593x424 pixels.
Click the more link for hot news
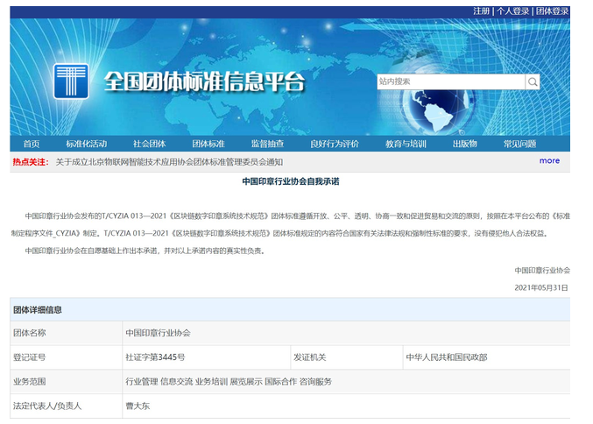pyautogui.click(x=549, y=161)
